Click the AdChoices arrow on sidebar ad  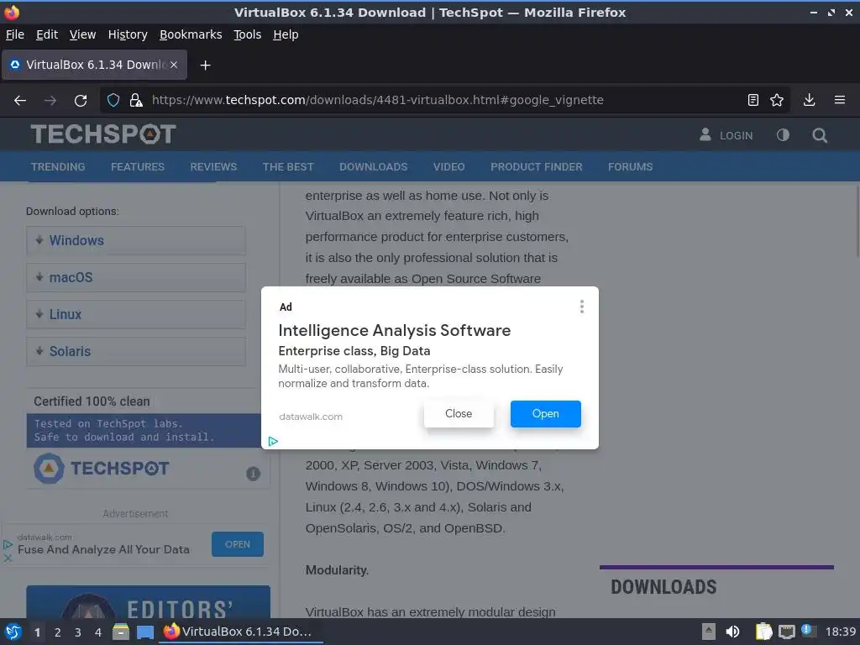8,544
